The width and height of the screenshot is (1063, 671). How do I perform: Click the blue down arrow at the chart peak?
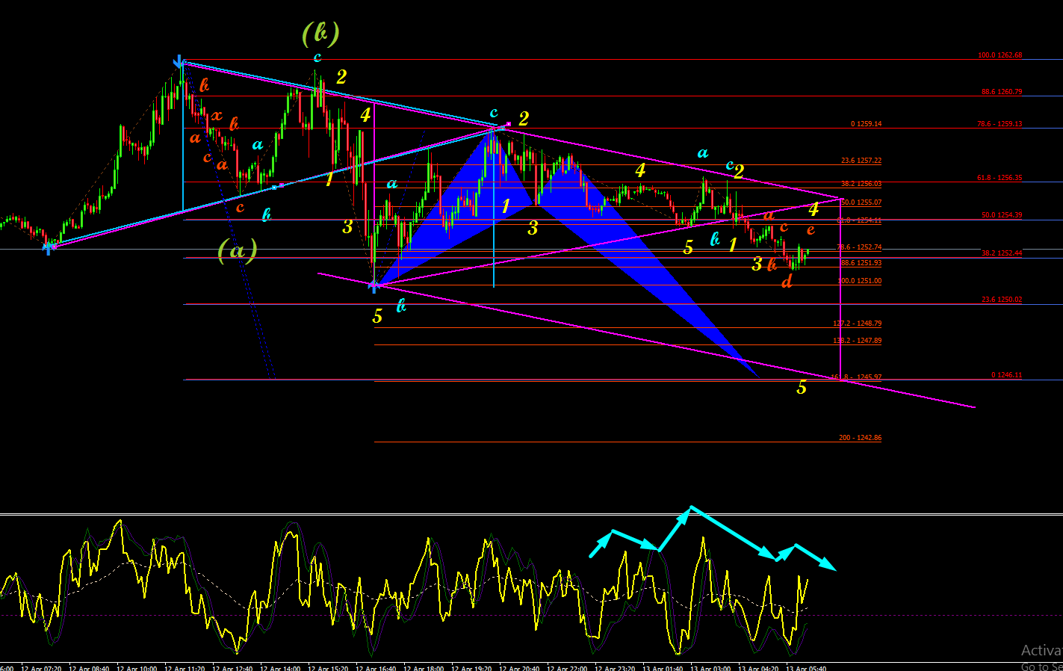(179, 61)
